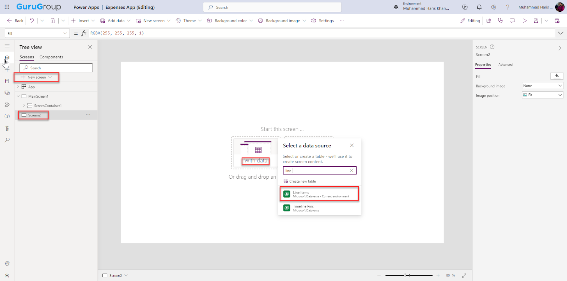
Task: Click the zoom out minus button
Action: [x=379, y=275]
